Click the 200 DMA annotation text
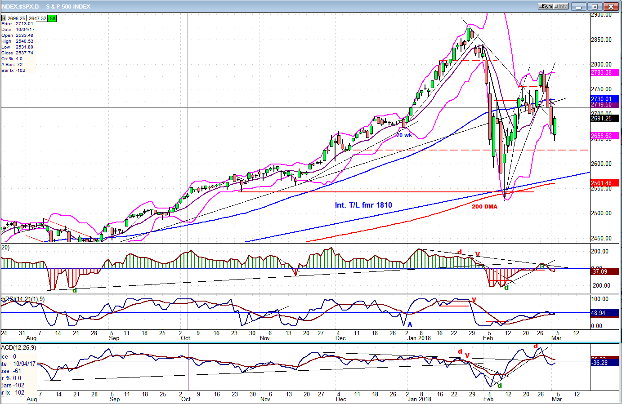Screen dimensions: 622x404 point(484,207)
